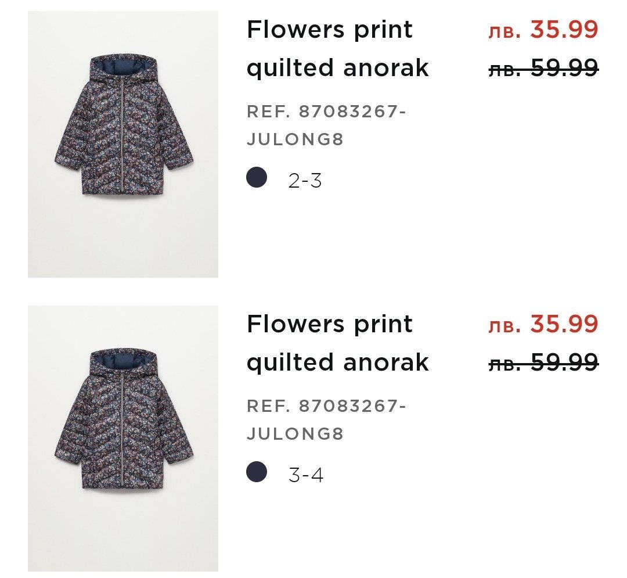Screen dimensions: 627x578
Task: Click the red 35.99 sale price of the size 2-3 anorak
Action: (543, 30)
